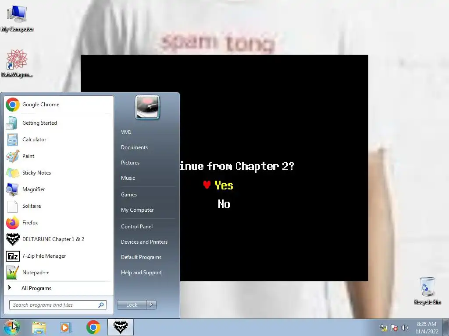This screenshot has height=336, width=449.
Task: Click the search magnifier icon in Start menu
Action: 101,305
